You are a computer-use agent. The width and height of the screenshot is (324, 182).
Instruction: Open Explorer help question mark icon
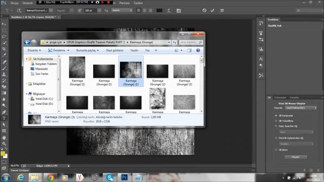198,51
